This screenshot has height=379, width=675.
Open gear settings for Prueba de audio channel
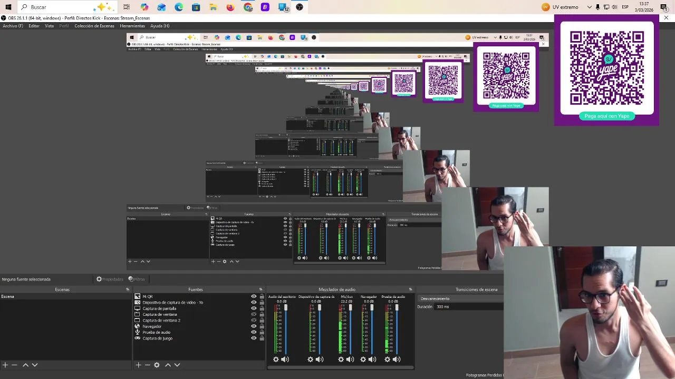[x=387, y=359]
